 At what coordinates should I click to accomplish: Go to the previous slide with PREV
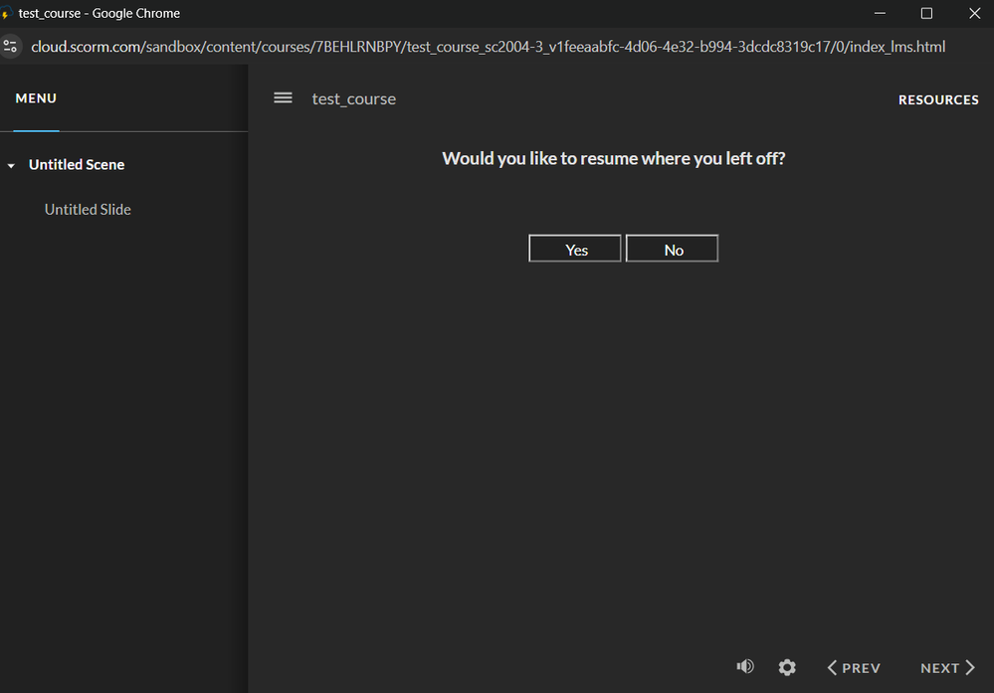point(854,668)
